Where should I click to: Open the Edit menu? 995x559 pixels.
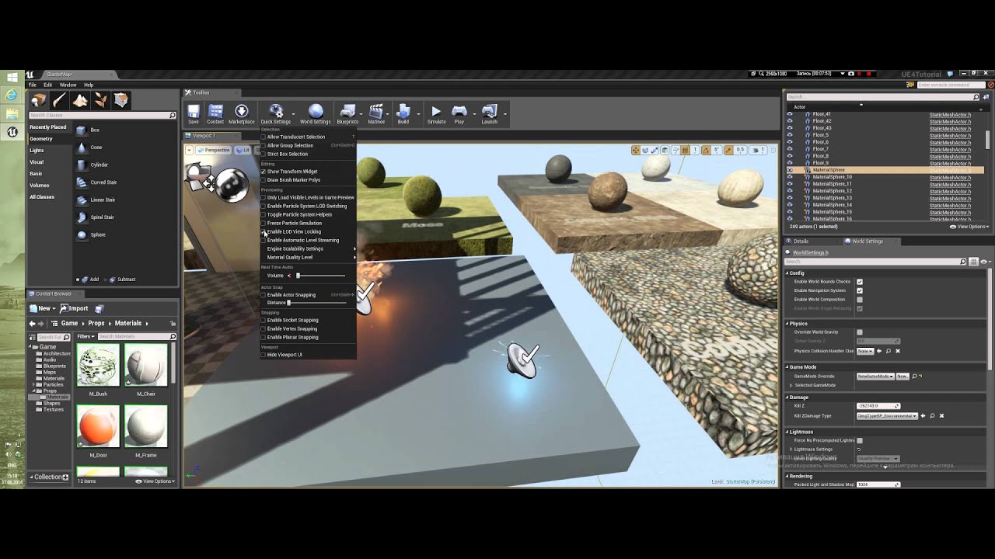click(47, 85)
